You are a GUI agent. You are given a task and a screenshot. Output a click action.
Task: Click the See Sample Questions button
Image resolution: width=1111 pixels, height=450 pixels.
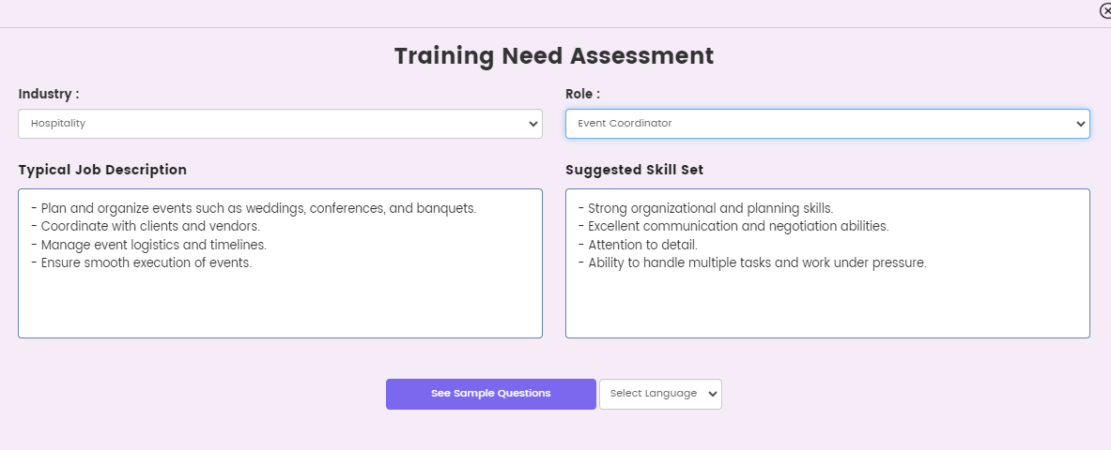[490, 394]
